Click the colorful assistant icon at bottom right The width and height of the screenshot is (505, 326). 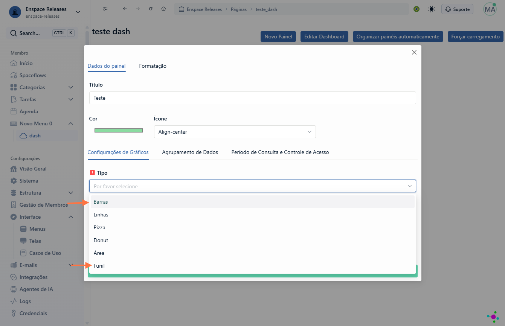[493, 317]
